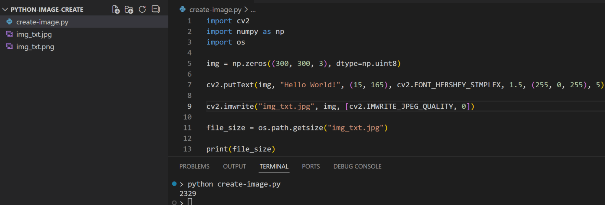Screen dimensions: 605x205
Task: Collapse all folders in explorer
Action: pyautogui.click(x=156, y=10)
